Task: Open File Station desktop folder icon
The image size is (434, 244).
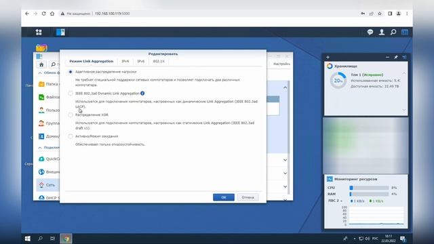Action: coord(41,47)
